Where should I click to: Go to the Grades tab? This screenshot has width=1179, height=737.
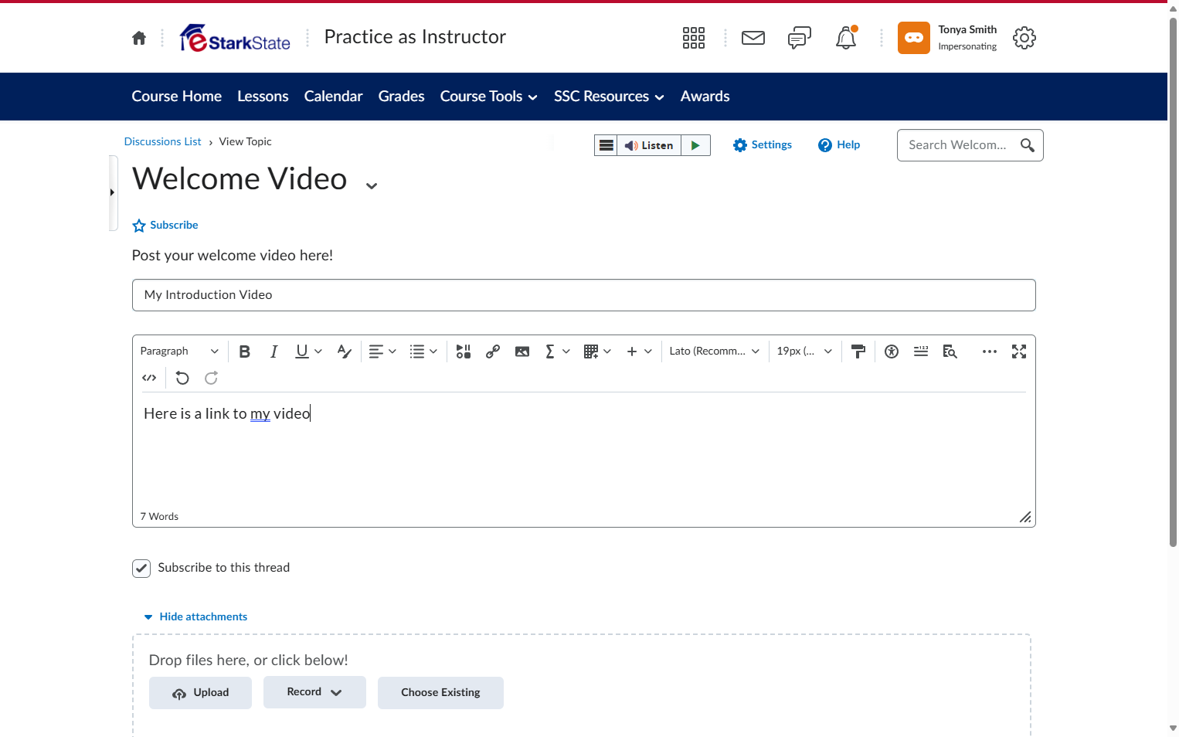pos(402,97)
